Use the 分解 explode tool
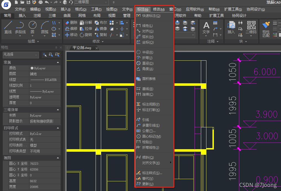The width and height of the screenshot is (281, 191). pos(86,23)
